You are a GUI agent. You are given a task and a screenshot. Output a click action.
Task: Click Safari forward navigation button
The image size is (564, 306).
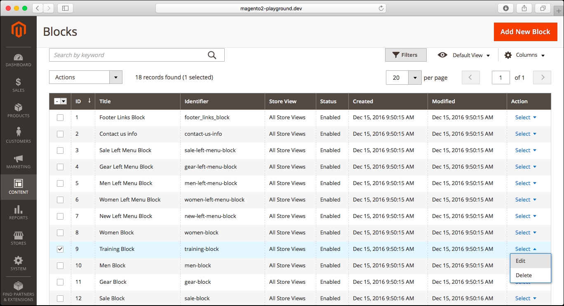[48, 8]
